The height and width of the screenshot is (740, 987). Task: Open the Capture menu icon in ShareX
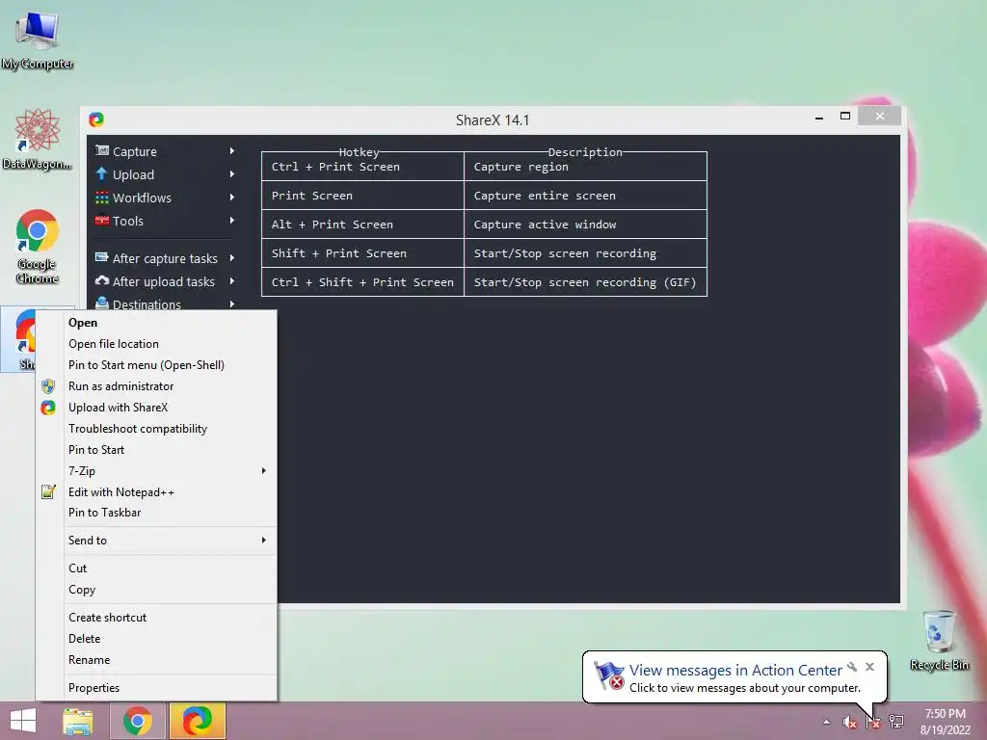click(102, 150)
